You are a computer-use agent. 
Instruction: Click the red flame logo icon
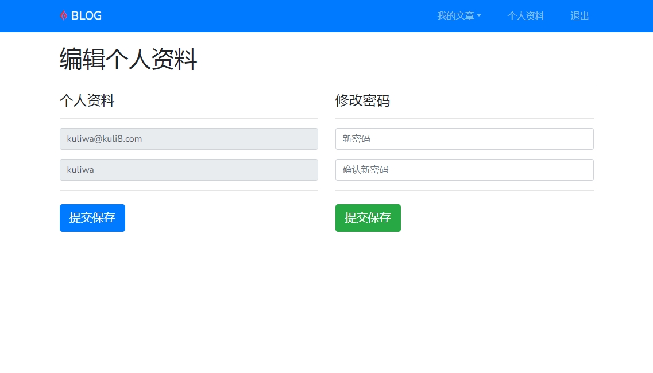pos(64,15)
